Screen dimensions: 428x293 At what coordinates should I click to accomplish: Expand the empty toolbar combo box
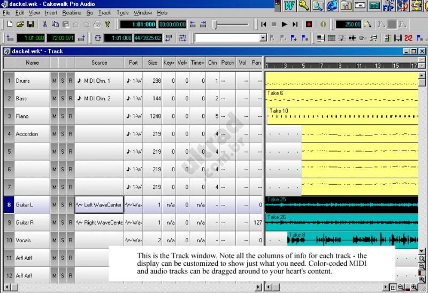pos(263,38)
